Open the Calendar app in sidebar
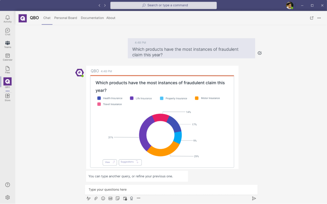 (8, 57)
